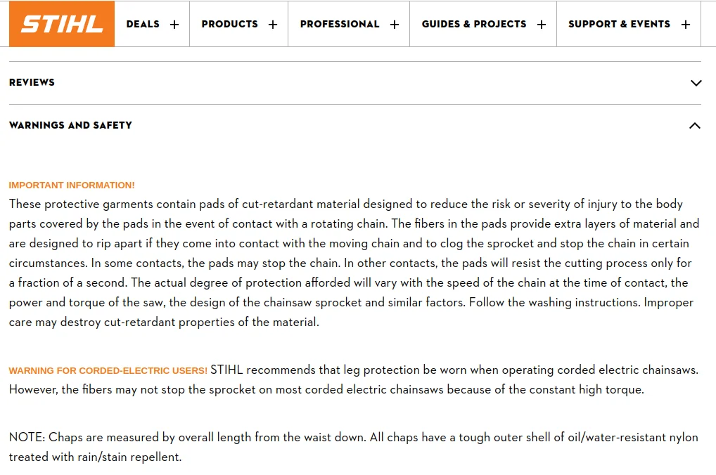Click the Important Information orange heading
Image resolution: width=716 pixels, height=475 pixels.
point(72,186)
